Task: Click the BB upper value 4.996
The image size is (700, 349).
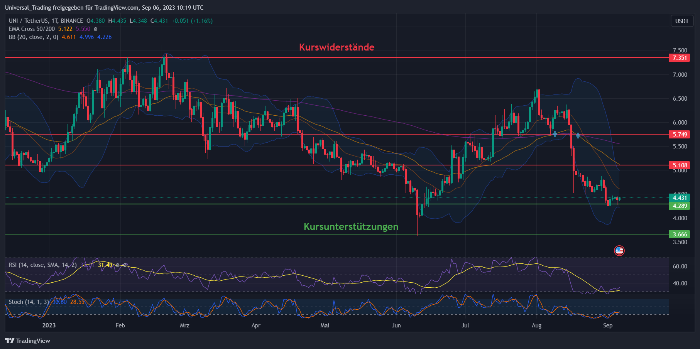Action: (x=86, y=37)
